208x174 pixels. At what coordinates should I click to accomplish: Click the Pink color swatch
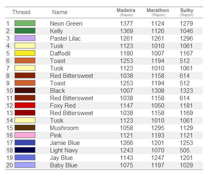(25, 135)
